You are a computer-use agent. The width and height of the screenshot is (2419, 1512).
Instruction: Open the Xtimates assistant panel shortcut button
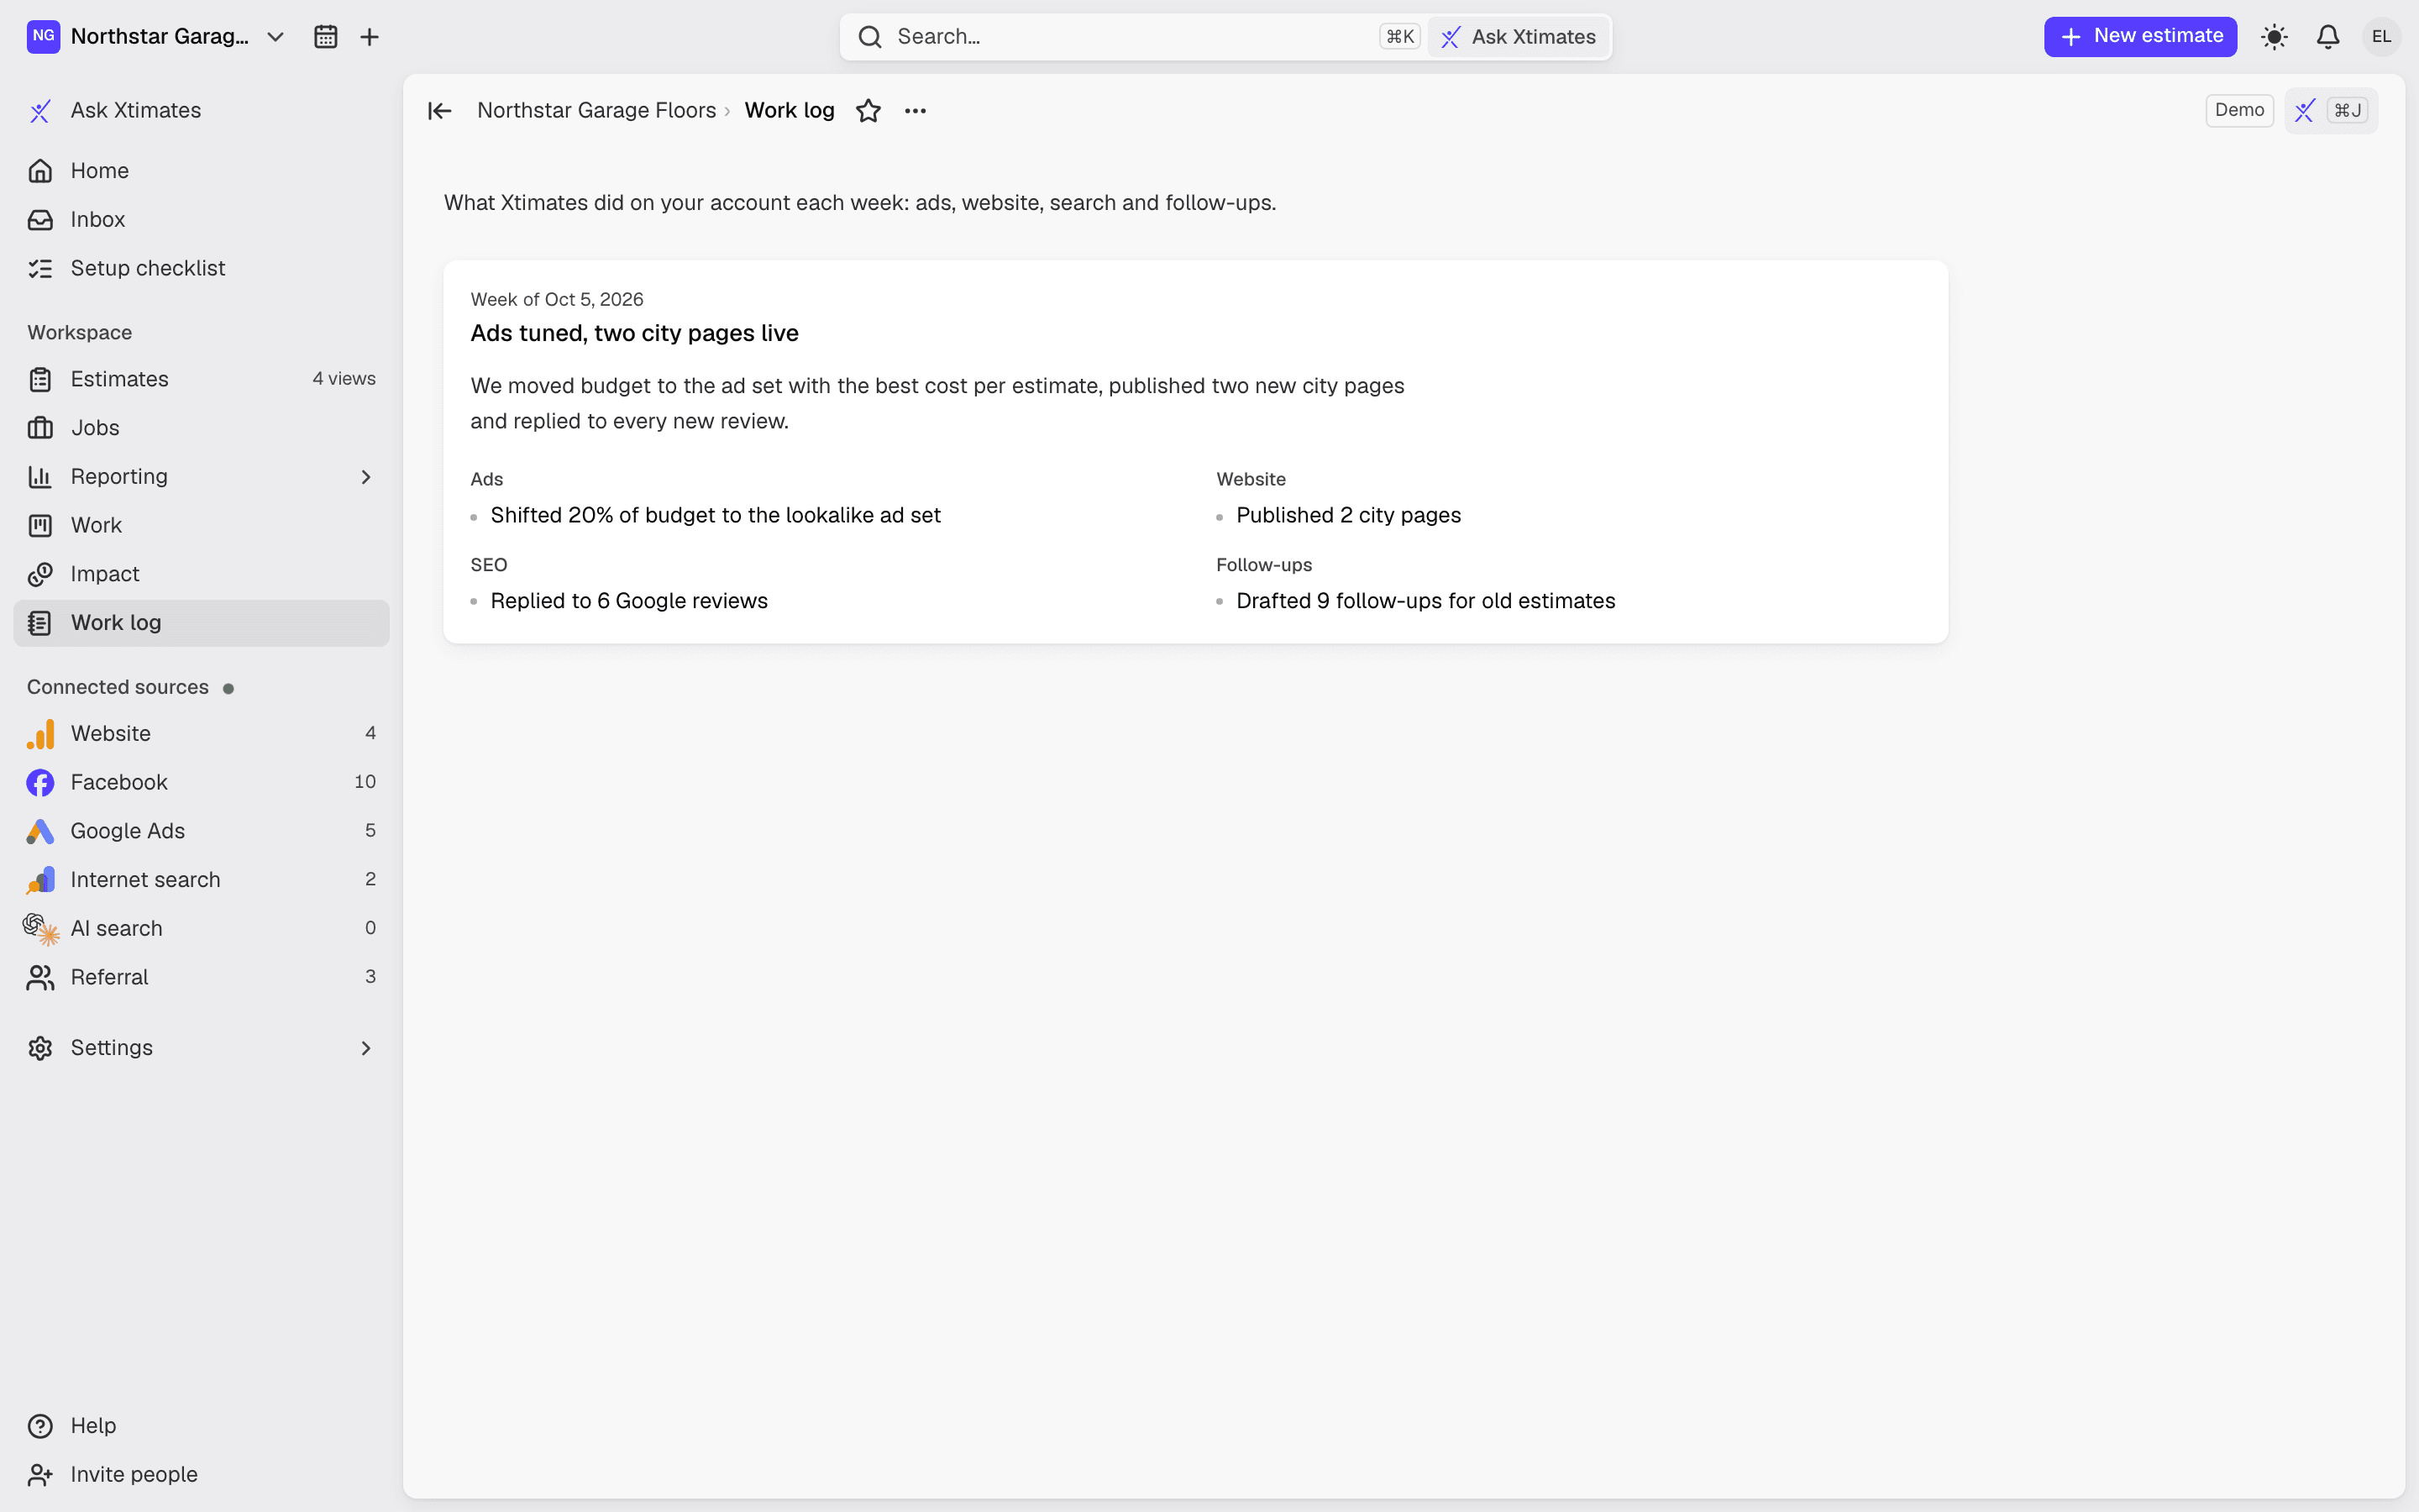[2331, 111]
